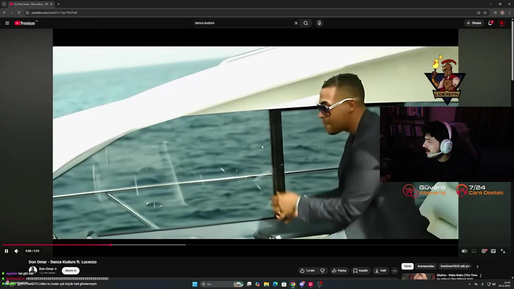Enter full screen mode

[503, 251]
